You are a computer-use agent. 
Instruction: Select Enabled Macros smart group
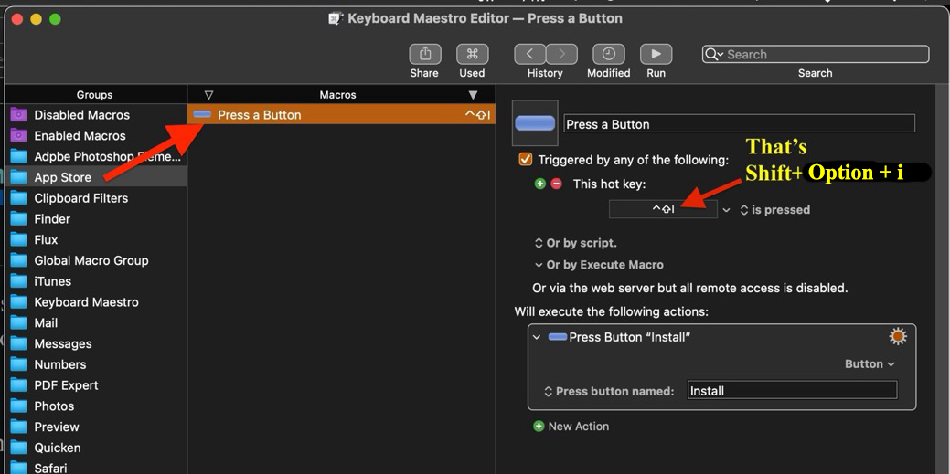(96, 135)
